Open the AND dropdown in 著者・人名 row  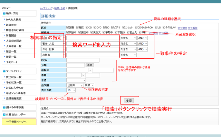(x=143, y=44)
